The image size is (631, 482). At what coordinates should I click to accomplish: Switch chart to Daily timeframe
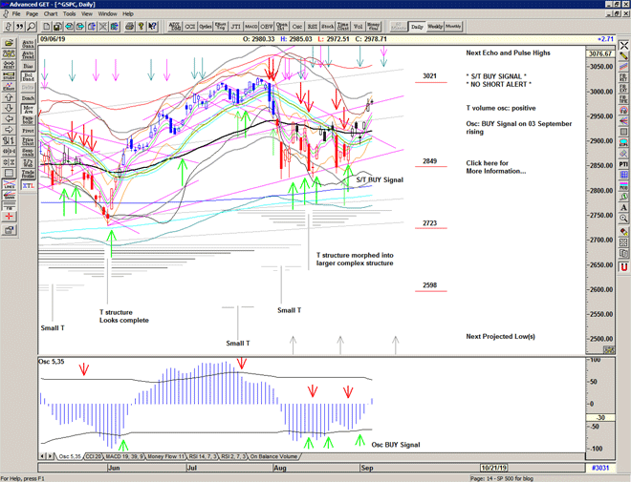coord(417,27)
